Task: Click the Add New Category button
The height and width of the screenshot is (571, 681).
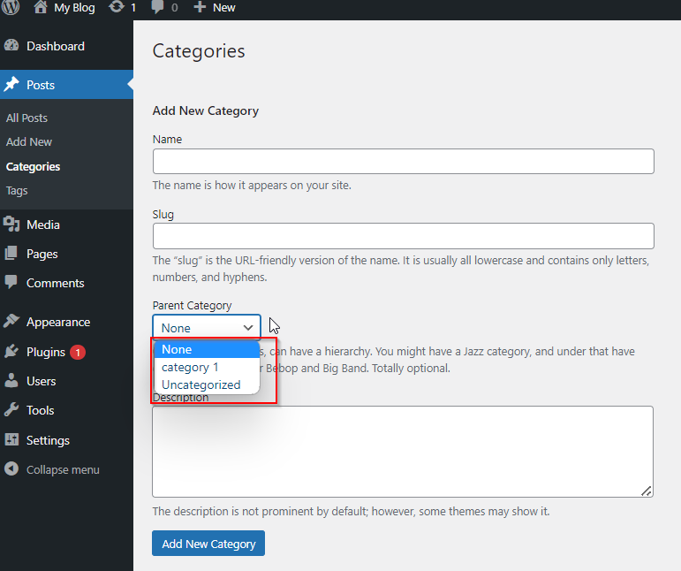Action: tap(208, 544)
